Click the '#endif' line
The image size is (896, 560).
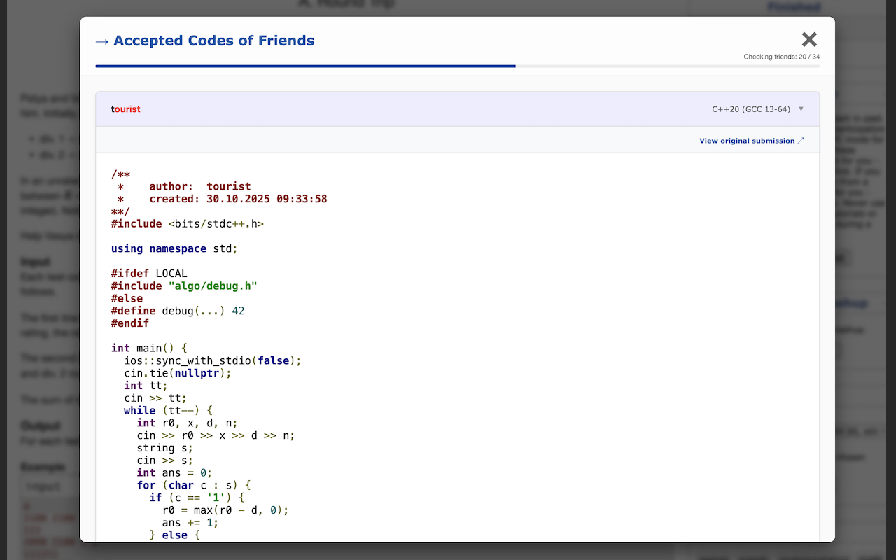tap(130, 323)
